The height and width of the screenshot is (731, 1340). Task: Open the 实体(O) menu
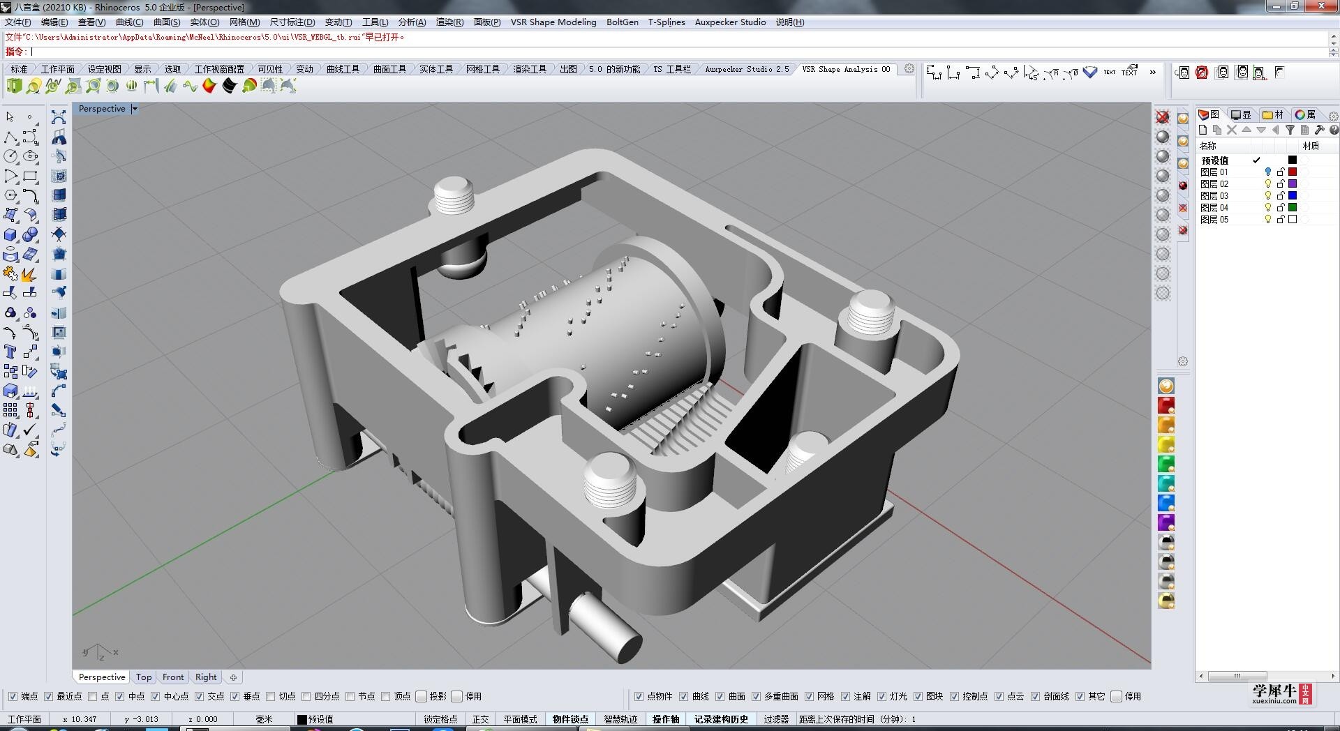[204, 22]
